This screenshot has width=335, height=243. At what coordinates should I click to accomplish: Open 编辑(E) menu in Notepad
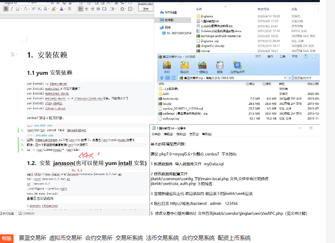[168, 134]
